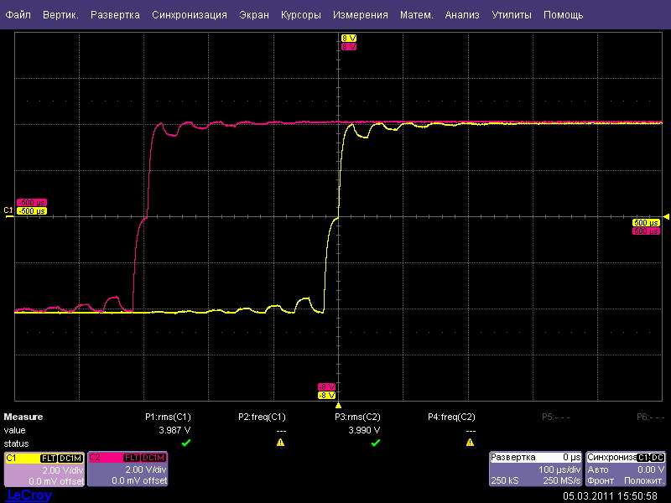Click the LeCroy logo
The image size is (671, 503).
point(29,495)
